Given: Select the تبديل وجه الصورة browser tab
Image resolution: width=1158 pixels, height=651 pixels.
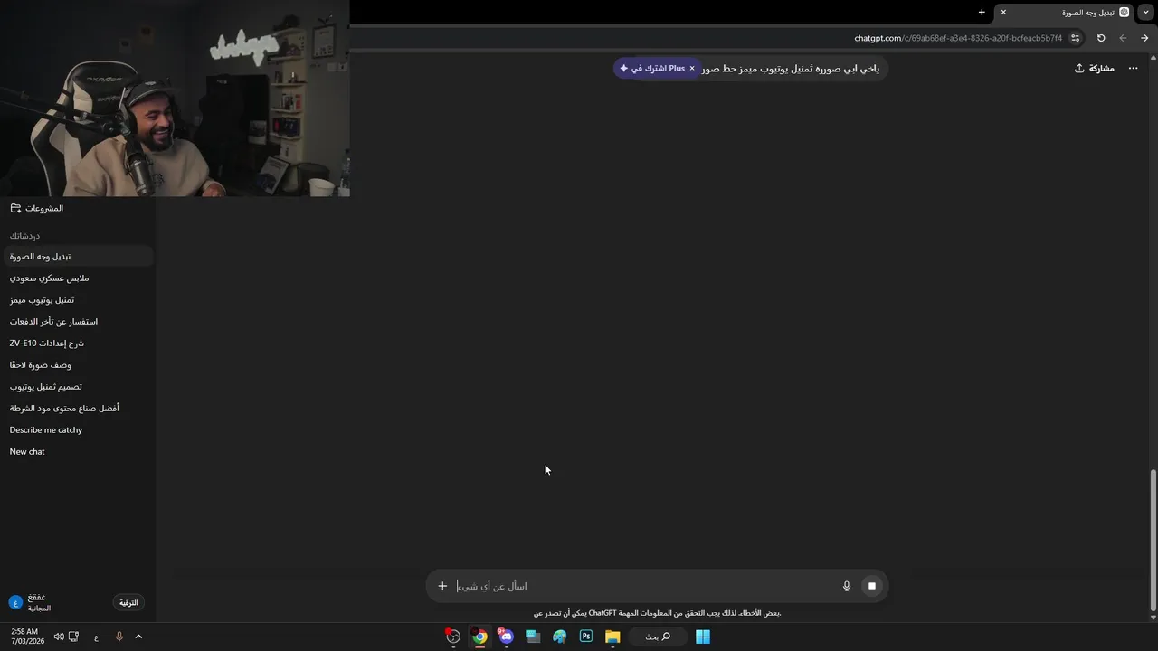Looking at the screenshot, I should (x=1064, y=13).
